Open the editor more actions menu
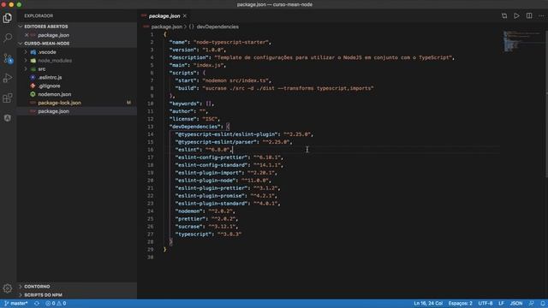Image resolution: width=548 pixels, height=308 pixels. point(541,16)
